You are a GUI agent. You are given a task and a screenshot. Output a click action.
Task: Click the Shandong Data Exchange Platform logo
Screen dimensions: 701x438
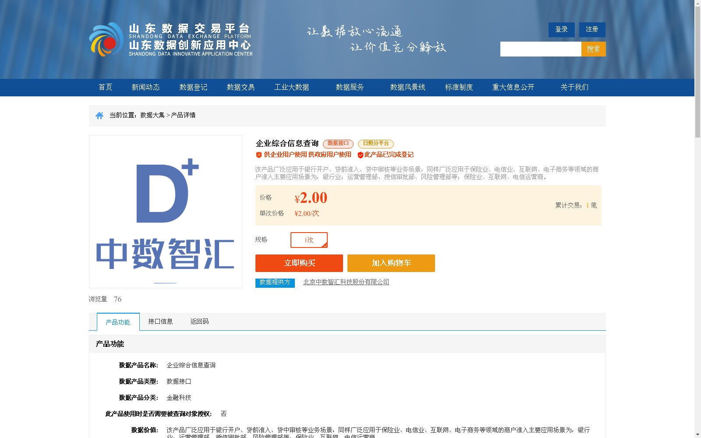171,39
